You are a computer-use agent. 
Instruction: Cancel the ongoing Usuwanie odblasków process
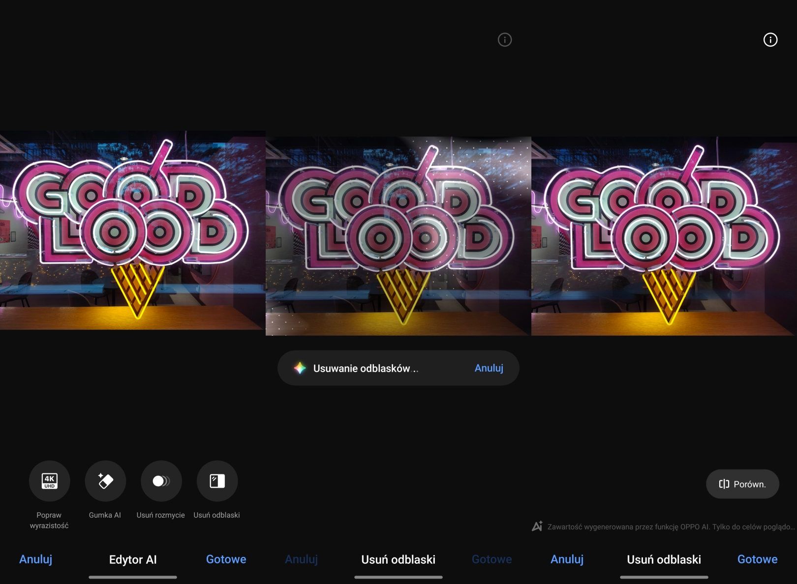pyautogui.click(x=489, y=368)
